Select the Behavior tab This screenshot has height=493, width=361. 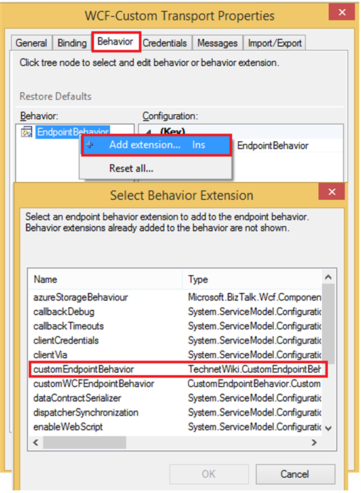coord(116,41)
